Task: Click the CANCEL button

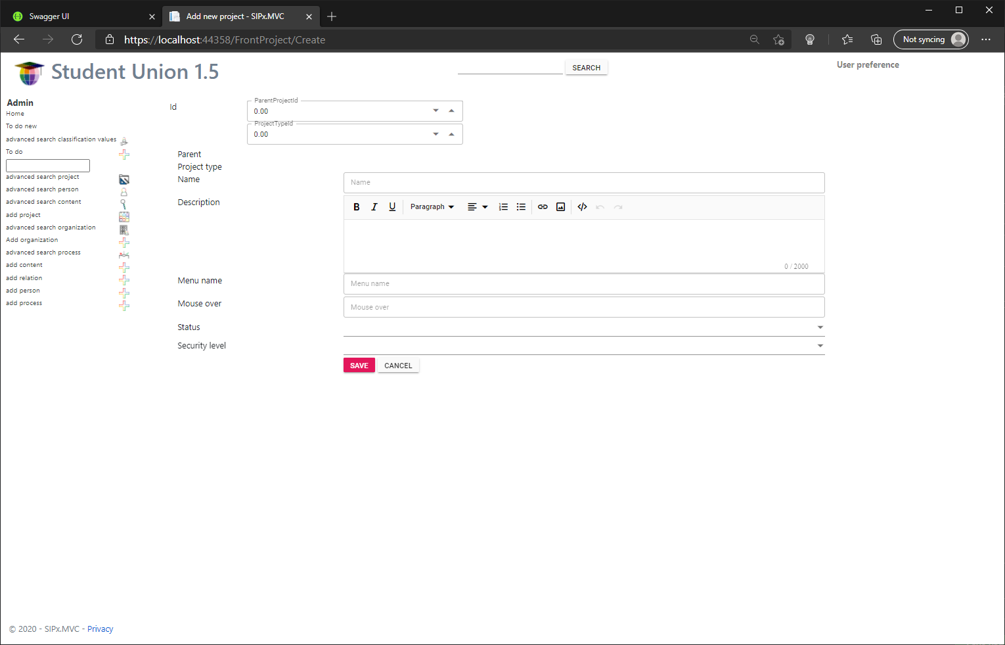Action: [398, 366]
